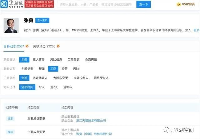Select the 近7天 time filter

coord(54,87)
